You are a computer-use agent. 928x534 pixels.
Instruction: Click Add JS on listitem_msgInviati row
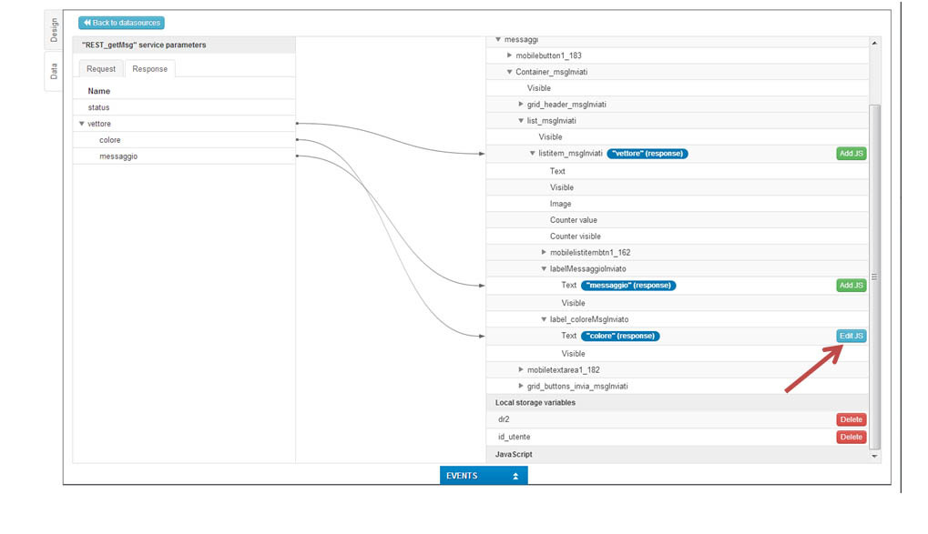(x=851, y=154)
